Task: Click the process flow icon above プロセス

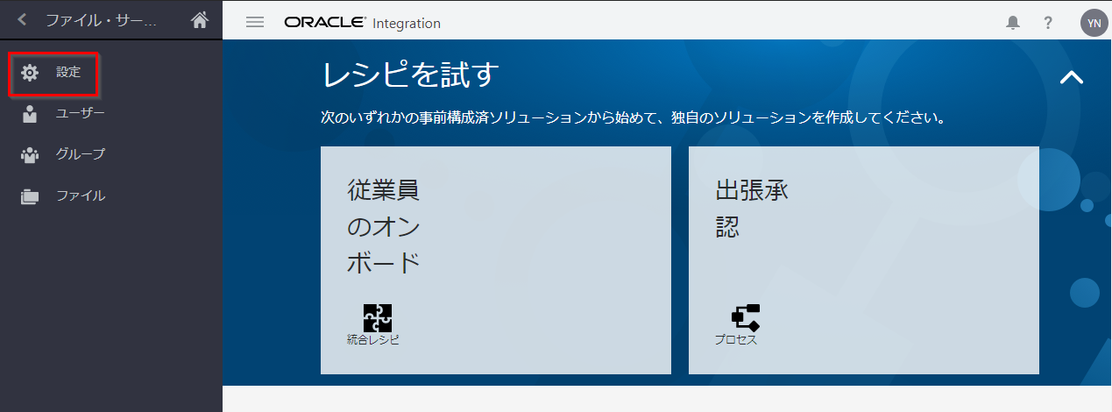Action: 746,317
